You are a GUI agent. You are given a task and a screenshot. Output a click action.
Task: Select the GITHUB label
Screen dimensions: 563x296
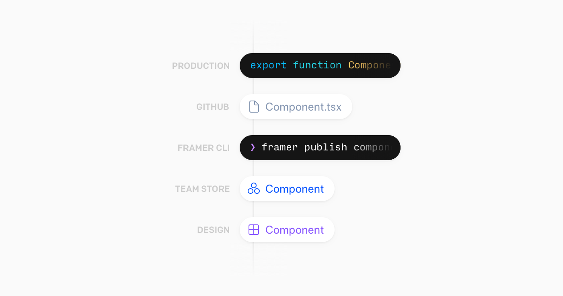click(x=212, y=107)
